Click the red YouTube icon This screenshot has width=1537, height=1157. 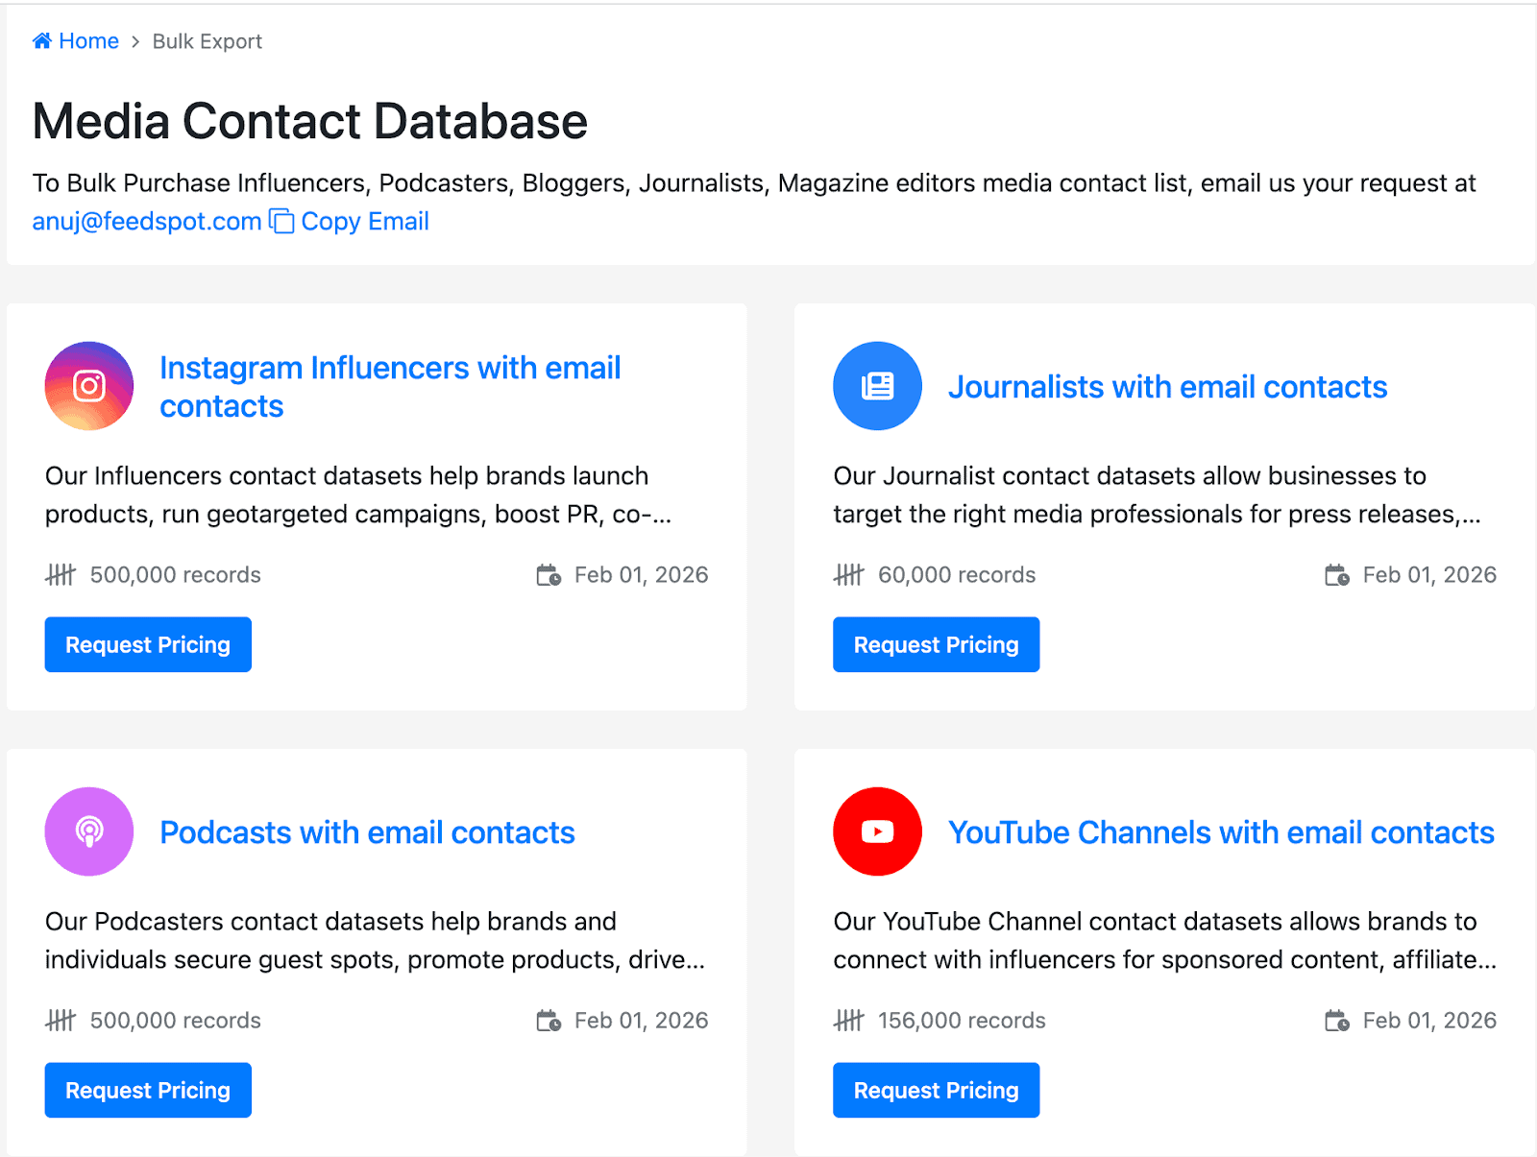877,832
